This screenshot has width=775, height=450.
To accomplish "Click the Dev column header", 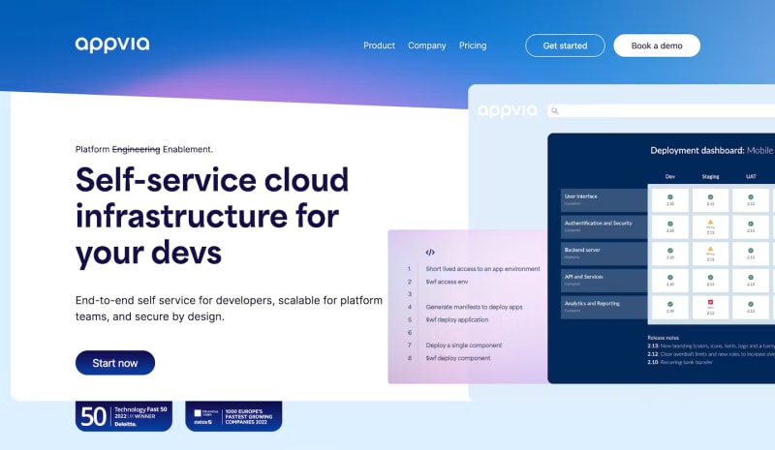I will click(670, 176).
